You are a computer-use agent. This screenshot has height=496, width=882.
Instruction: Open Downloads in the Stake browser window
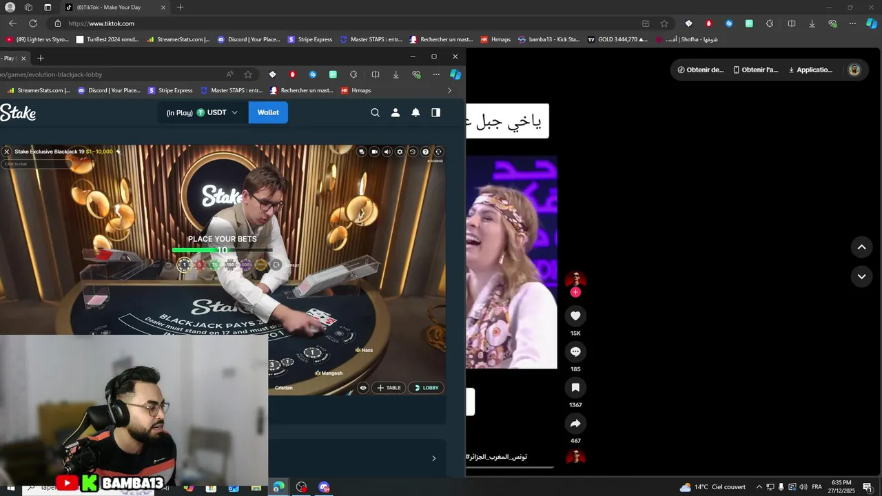coord(396,74)
